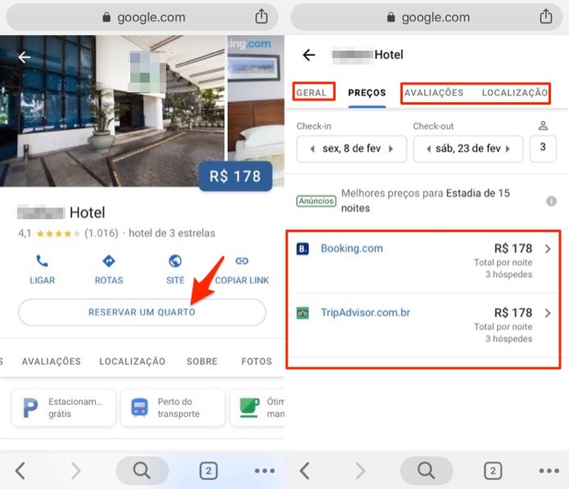The width and height of the screenshot is (569, 489).
Task: Tap the Booking.com logo icon
Action: point(302,248)
